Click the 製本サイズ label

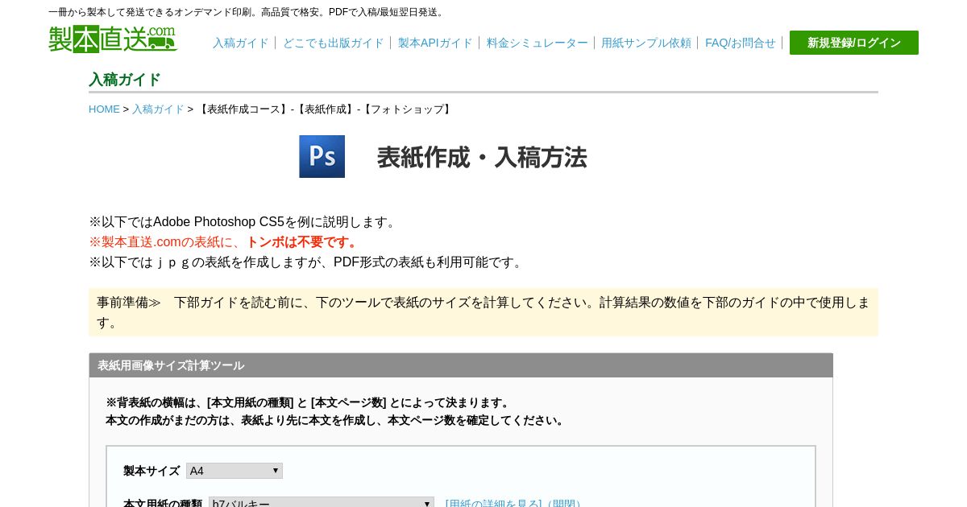coord(151,471)
